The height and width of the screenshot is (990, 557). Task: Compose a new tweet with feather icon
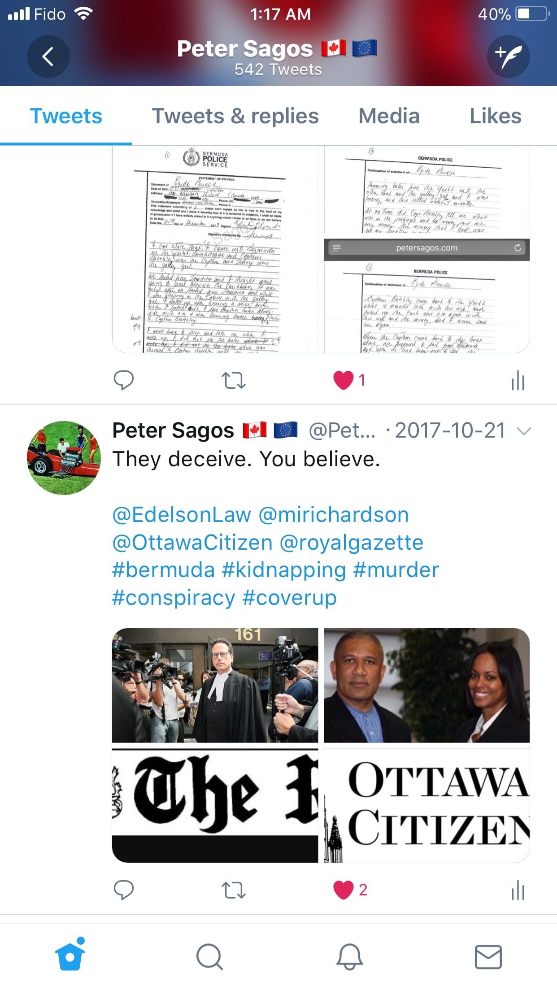[509, 56]
